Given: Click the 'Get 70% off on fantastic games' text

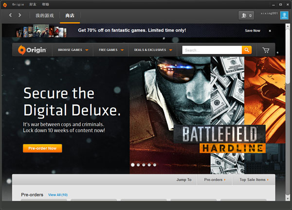Looking at the screenshot, I should [x=132, y=30].
